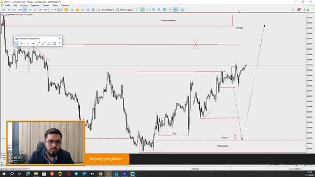Select the Поддержка label on chart
This screenshot has width=315, height=177.
222,146
